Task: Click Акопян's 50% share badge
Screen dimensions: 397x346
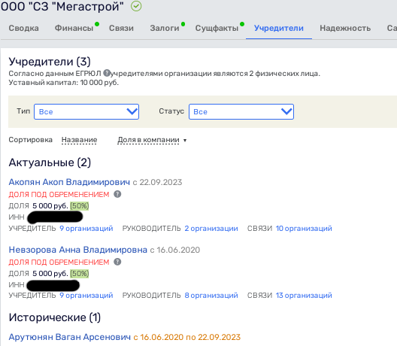Action: [x=80, y=205]
